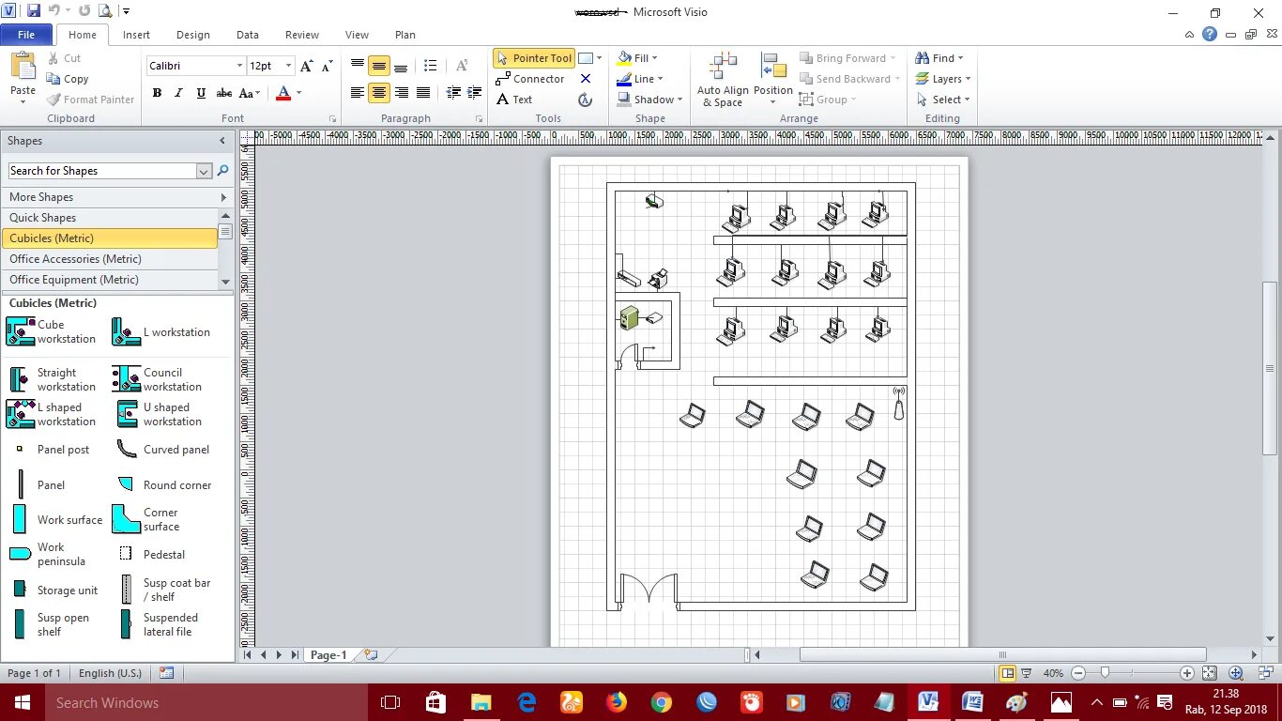1282x721 pixels.
Task: Click the Search for Shapes field
Action: point(101,171)
